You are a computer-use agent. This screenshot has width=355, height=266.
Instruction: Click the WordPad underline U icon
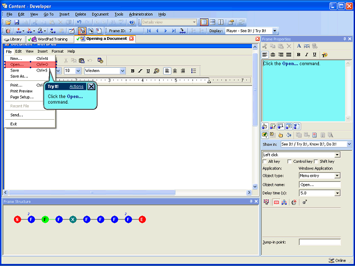coord(148,71)
